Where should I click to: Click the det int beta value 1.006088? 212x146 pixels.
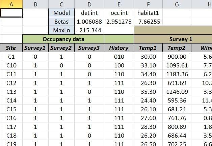pyautogui.click(x=89, y=22)
